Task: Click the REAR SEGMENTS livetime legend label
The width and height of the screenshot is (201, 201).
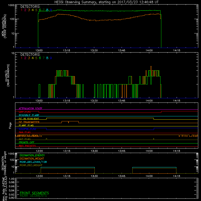Action: 33,196
